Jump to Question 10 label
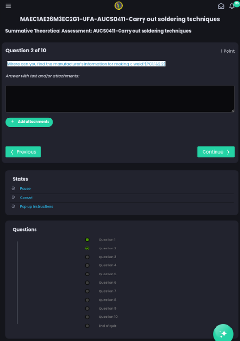Image resolution: width=240 pixels, height=341 pixels. click(108, 317)
